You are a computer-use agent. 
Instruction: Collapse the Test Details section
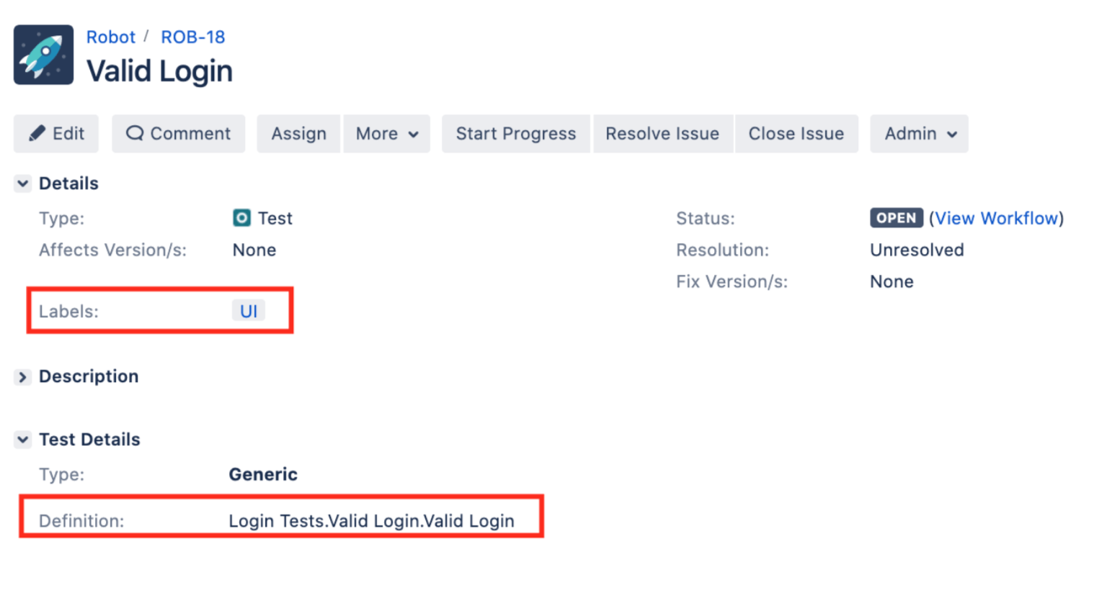[x=23, y=440]
